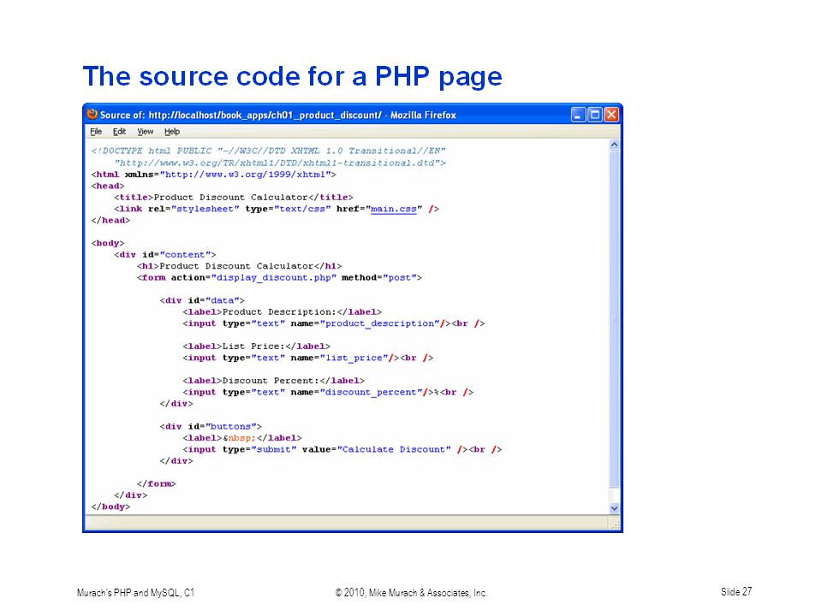Click the div id buttons line
Screen dimensions: 822x616
pyautogui.click(x=211, y=427)
